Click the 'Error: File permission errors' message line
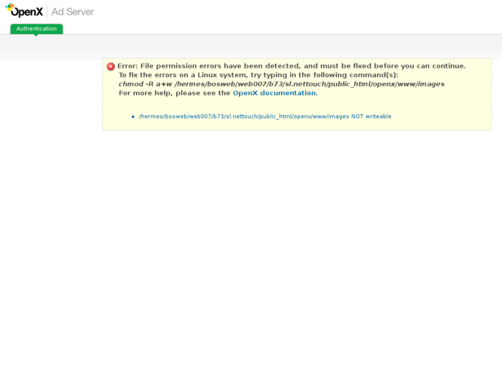Viewport: 502px width, 376px height. click(291, 66)
